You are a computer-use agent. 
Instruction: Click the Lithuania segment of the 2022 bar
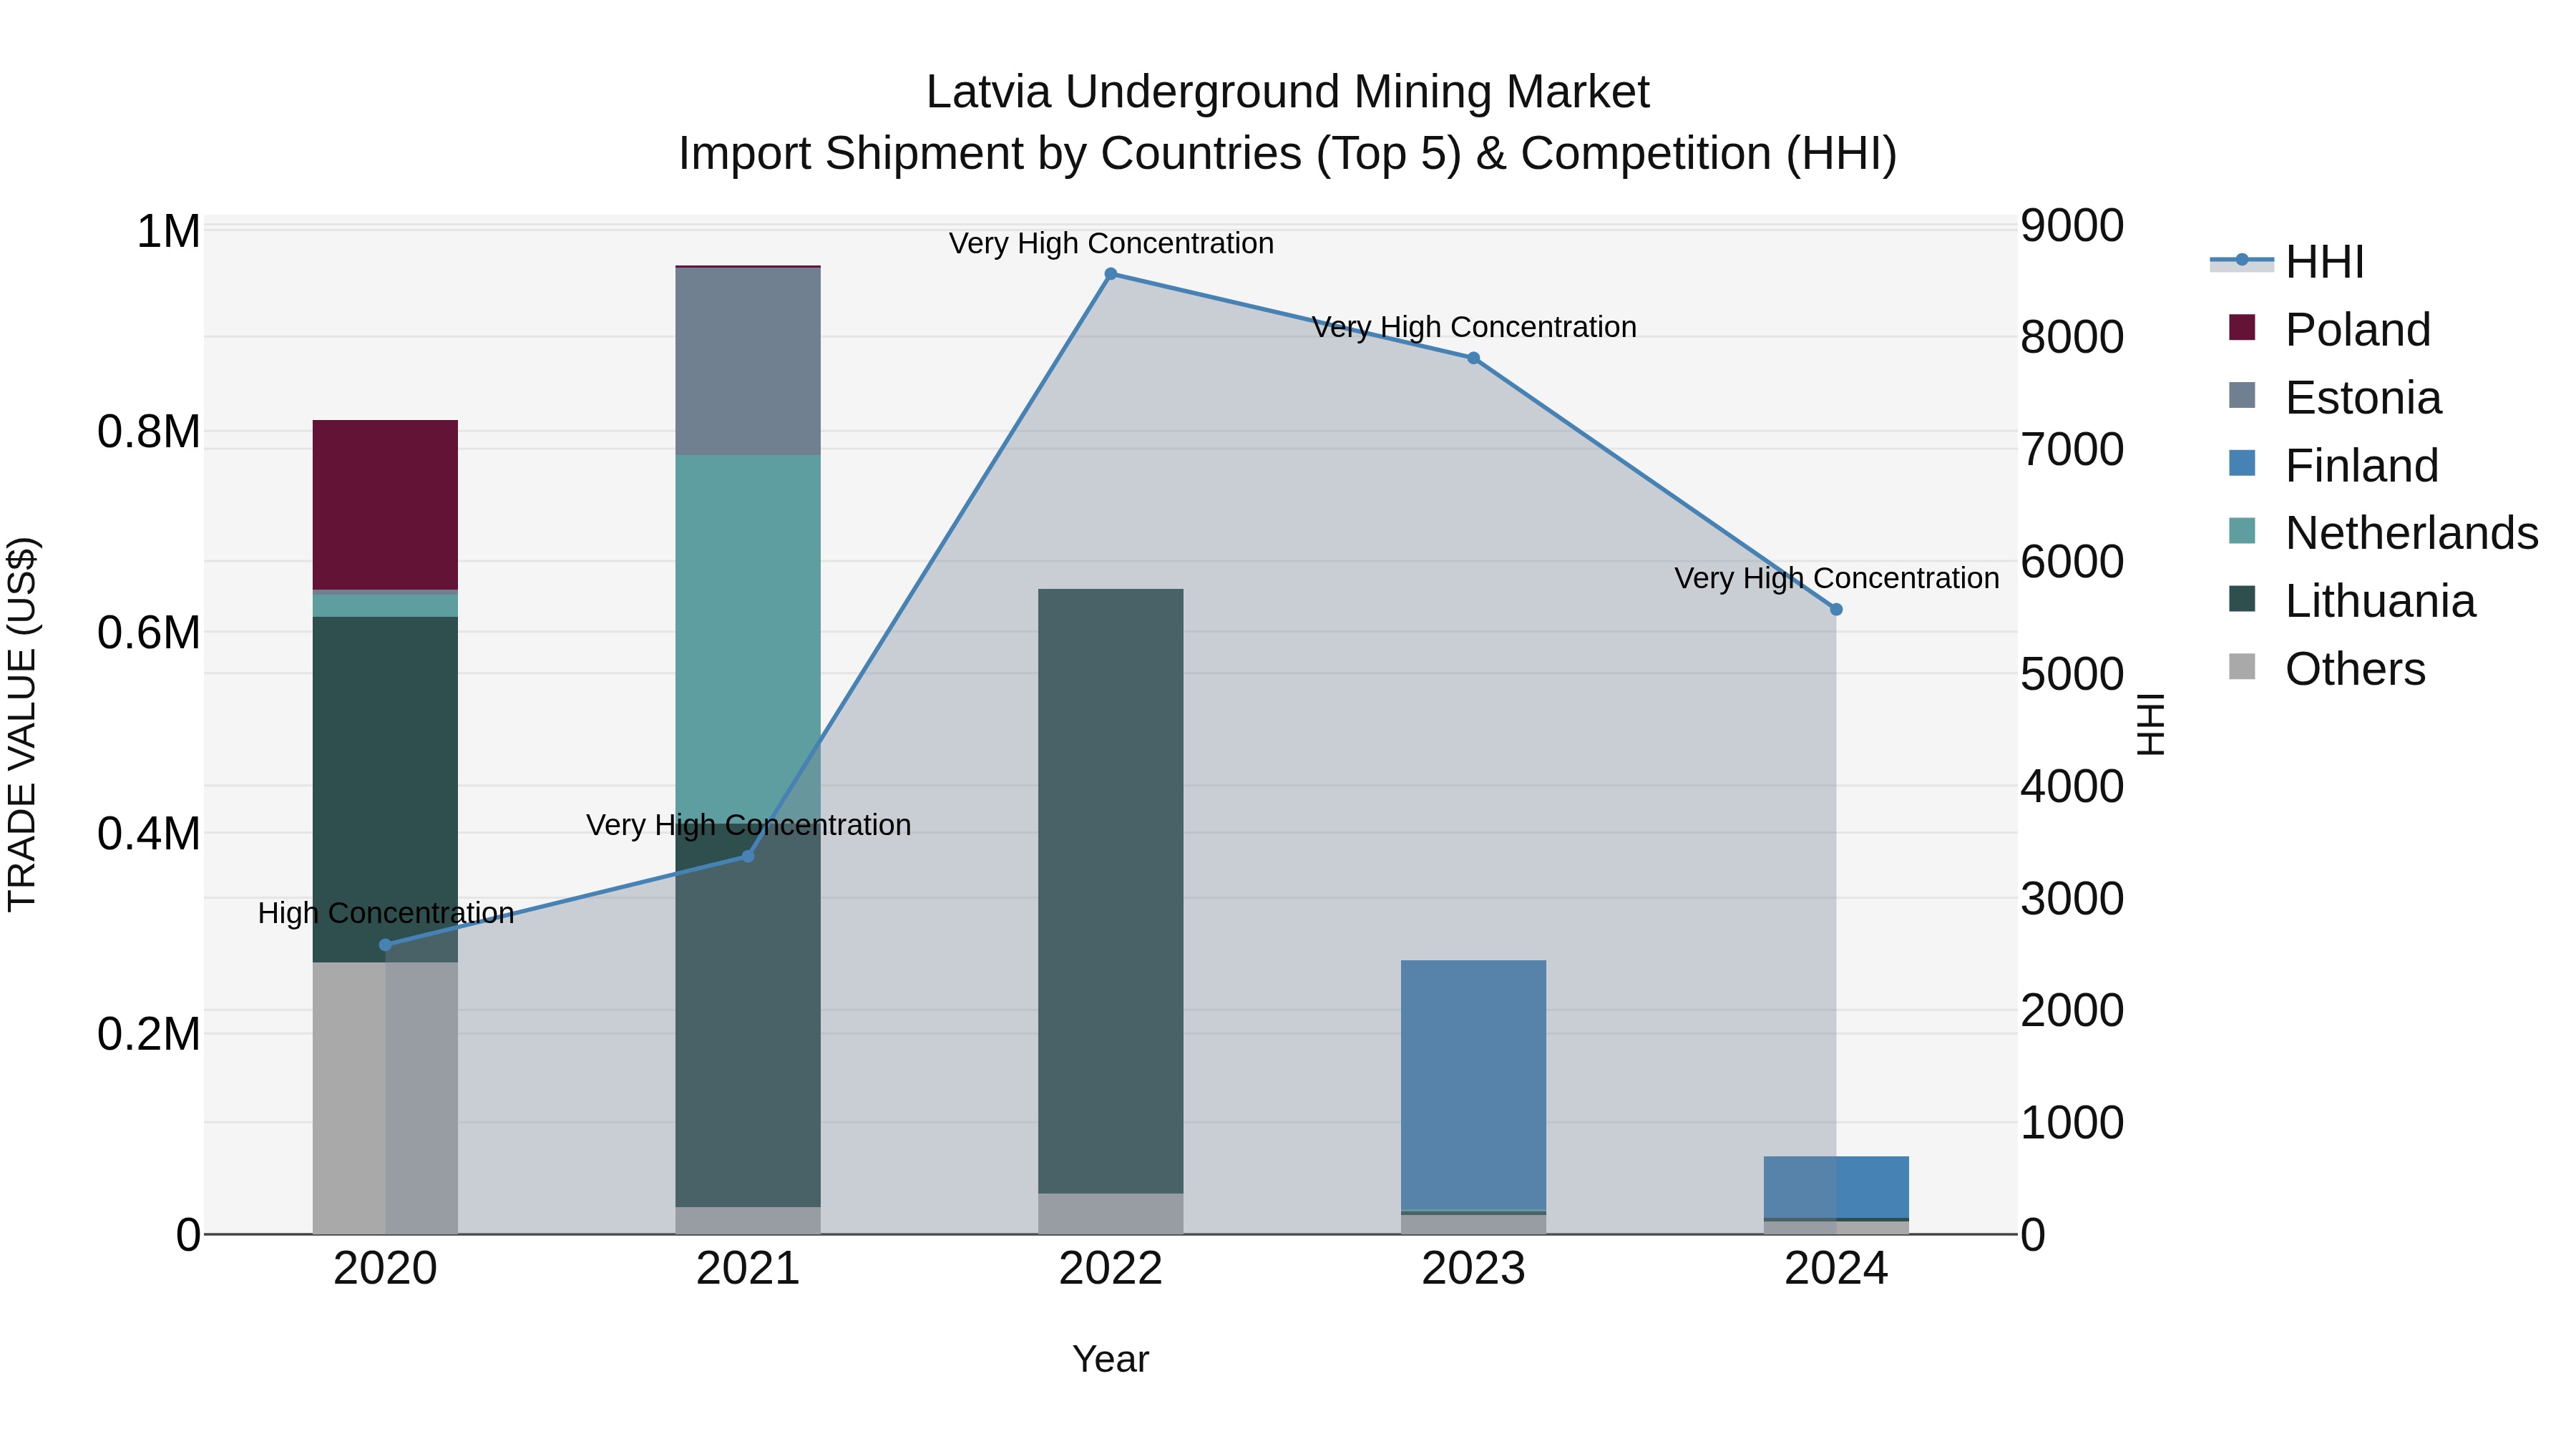coord(1111,891)
